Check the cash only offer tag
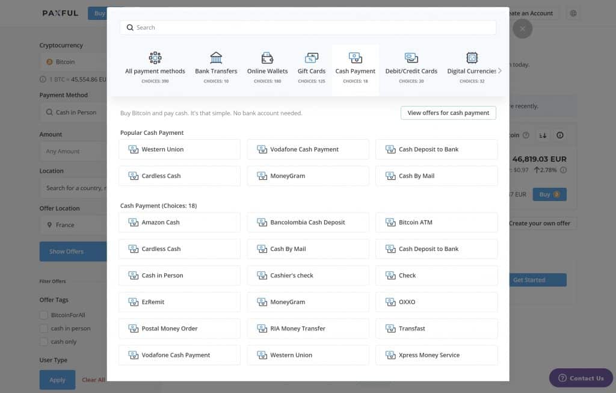Screen dimensions: 616x393 point(43,342)
